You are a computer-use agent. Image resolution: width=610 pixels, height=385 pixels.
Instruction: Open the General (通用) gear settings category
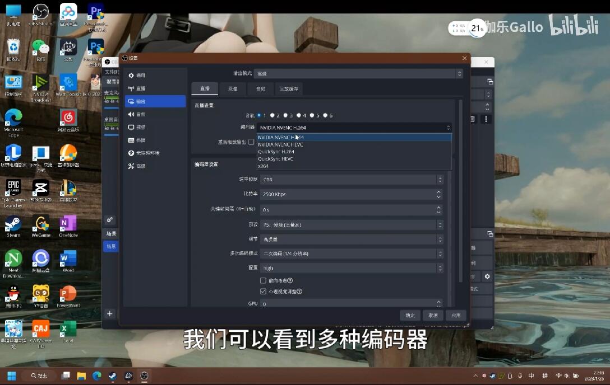pyautogui.click(x=155, y=76)
